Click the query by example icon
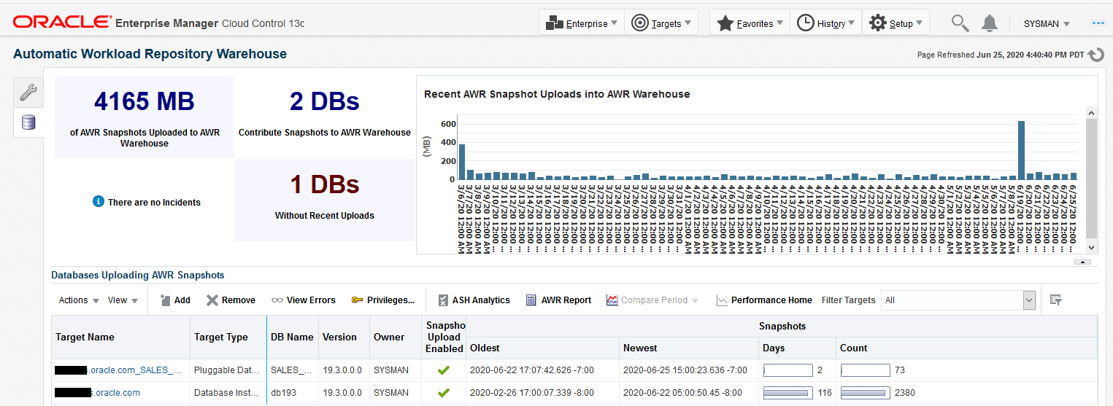Image resolution: width=1113 pixels, height=406 pixels. click(1055, 300)
